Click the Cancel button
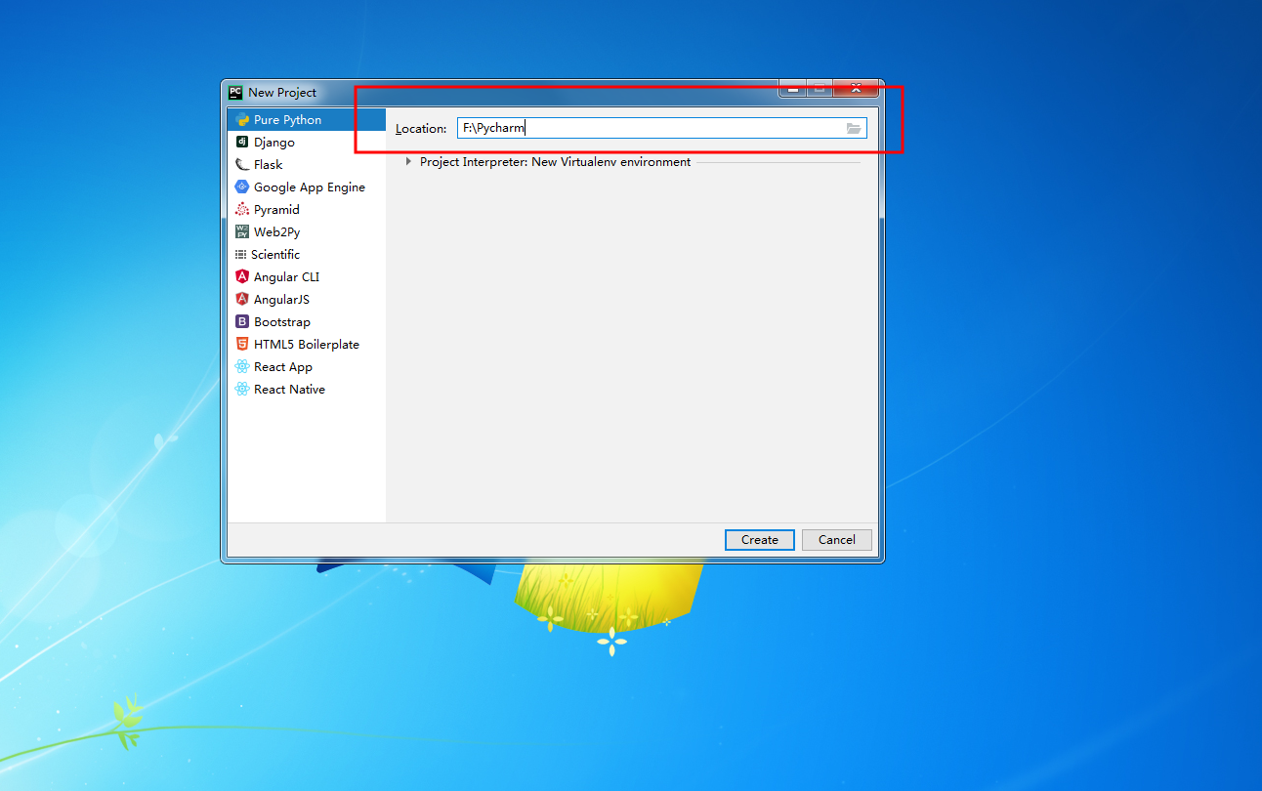Viewport: 1262px width, 791px height. click(x=837, y=540)
